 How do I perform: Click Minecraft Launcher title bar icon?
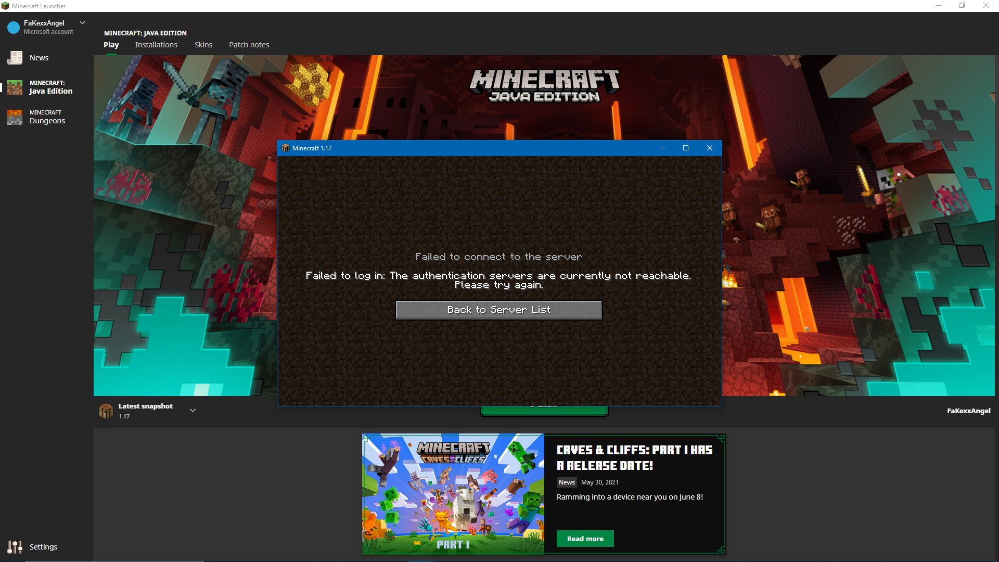(5, 6)
